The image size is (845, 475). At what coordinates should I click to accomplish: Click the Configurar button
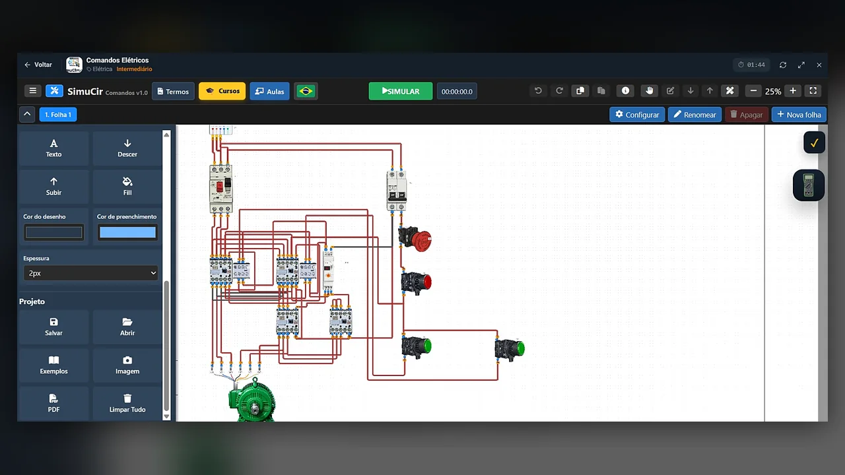[637, 115]
